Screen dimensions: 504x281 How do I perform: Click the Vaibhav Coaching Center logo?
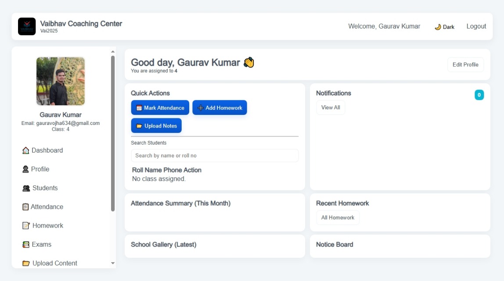(27, 26)
